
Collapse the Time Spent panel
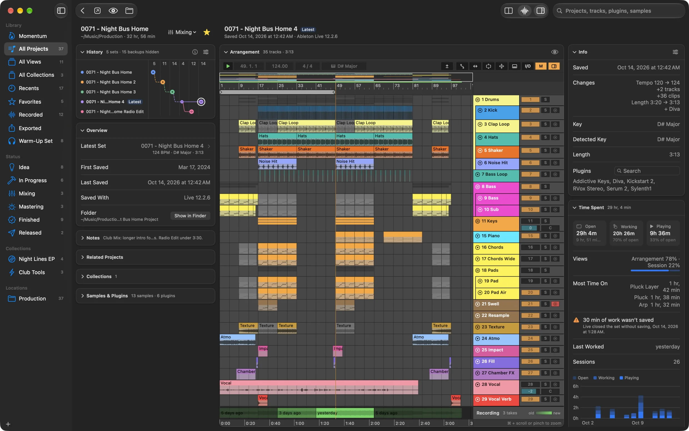click(574, 207)
